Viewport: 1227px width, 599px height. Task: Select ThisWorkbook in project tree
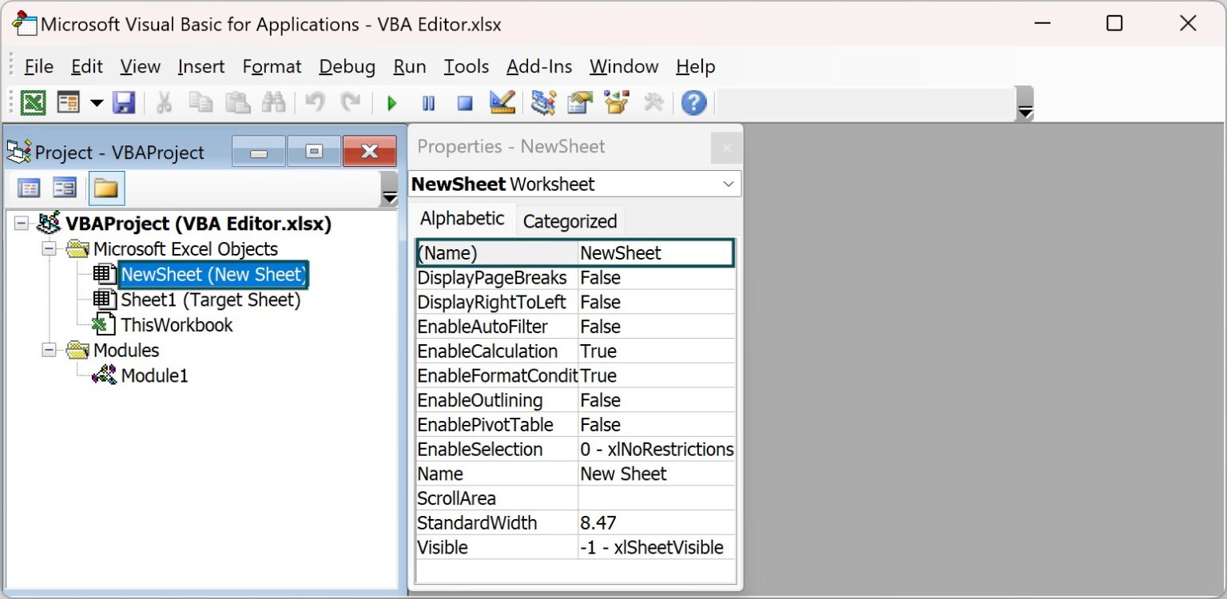point(177,325)
